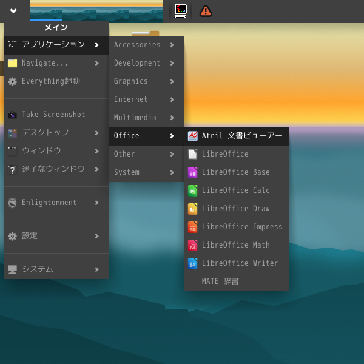
Task: Launch LibreOffice Calc by its label
Action: [235, 190]
